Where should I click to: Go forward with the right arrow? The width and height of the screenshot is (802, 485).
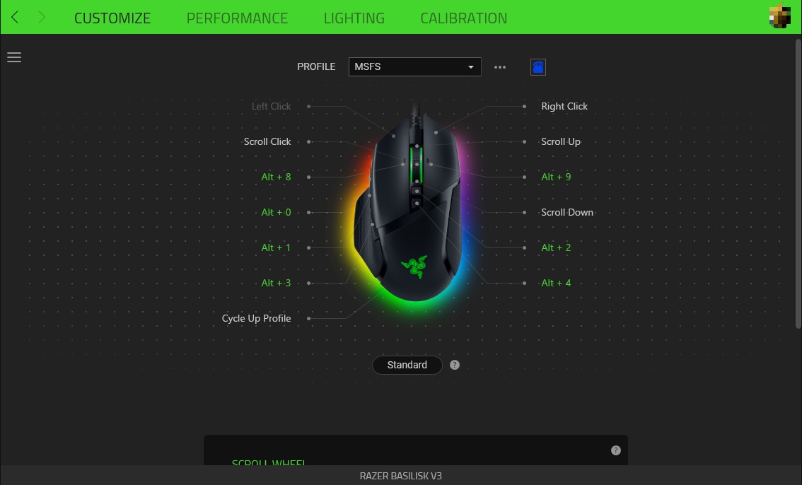coord(42,18)
